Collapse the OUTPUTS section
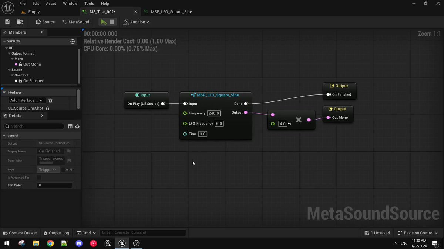The height and width of the screenshot is (249, 444). pyautogui.click(x=4, y=41)
